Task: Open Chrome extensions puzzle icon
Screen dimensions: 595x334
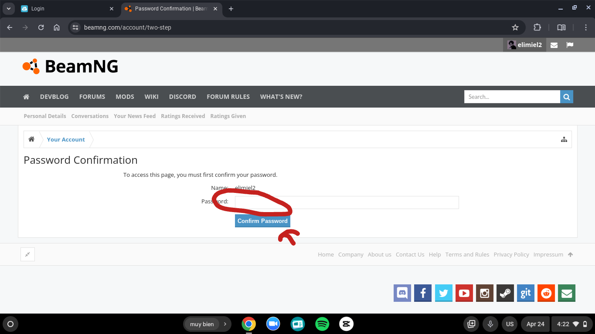Action: pos(537,27)
